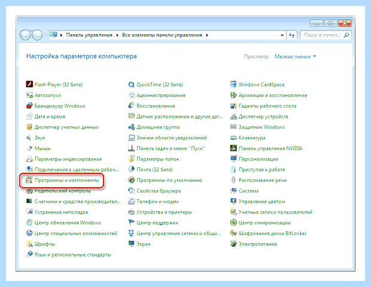Click the control panel icon in address bar
The width and height of the screenshot is (371, 287).
point(54,35)
